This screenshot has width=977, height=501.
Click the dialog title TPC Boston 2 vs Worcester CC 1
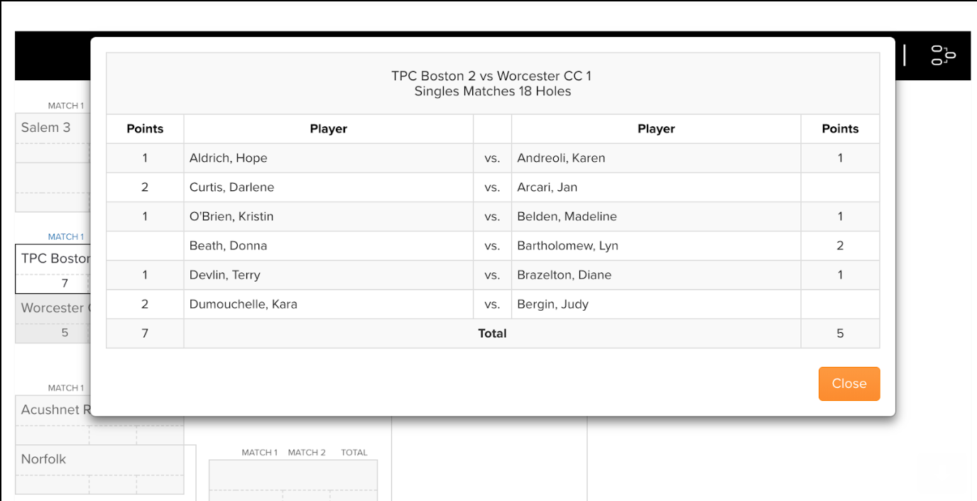(492, 76)
